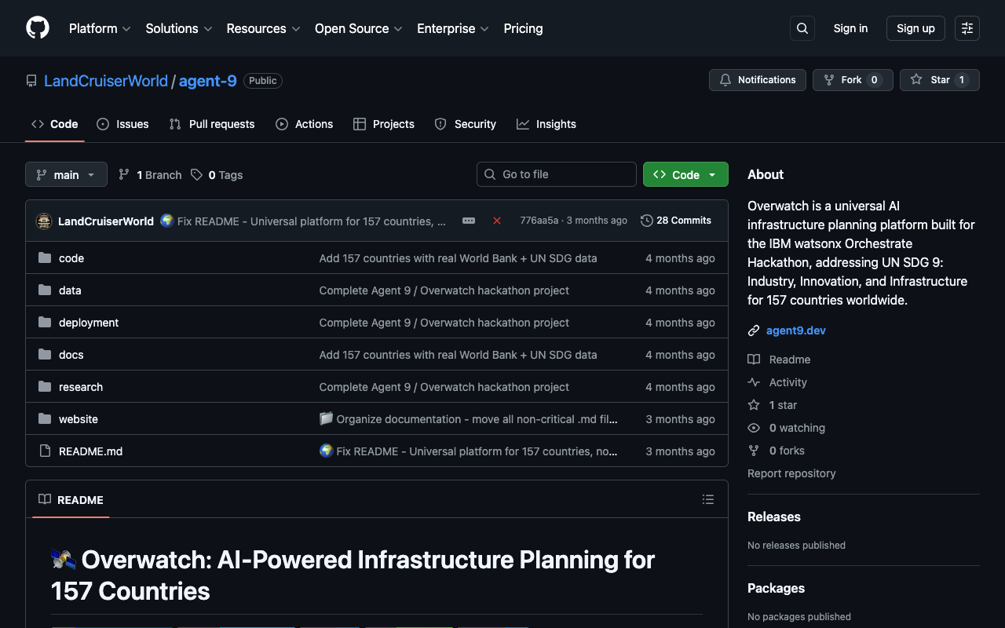Screen dimensions: 1005x628
Task: Click the Readme book icon in About section
Action: pos(754,359)
